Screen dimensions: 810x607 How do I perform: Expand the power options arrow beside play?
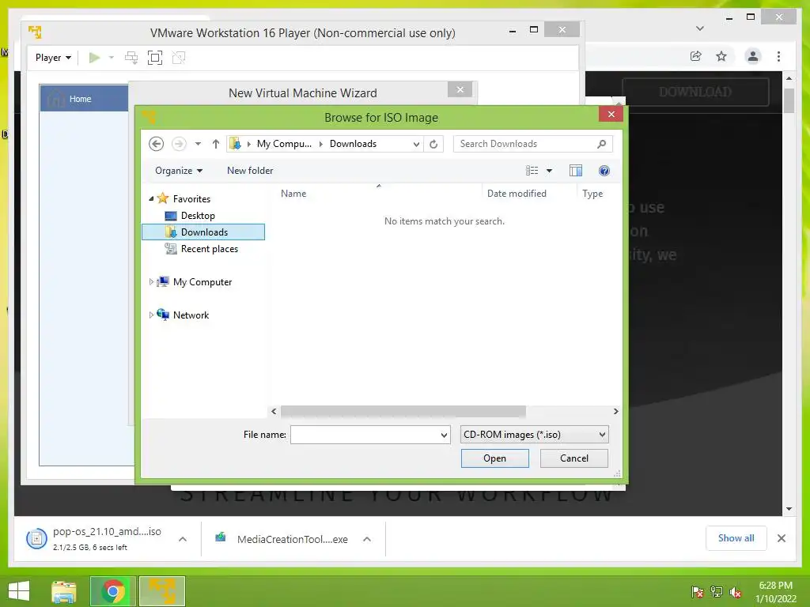[111, 57]
